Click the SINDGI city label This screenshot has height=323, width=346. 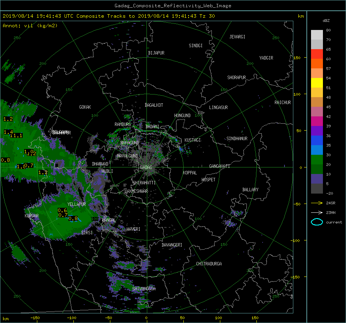[x=196, y=46]
